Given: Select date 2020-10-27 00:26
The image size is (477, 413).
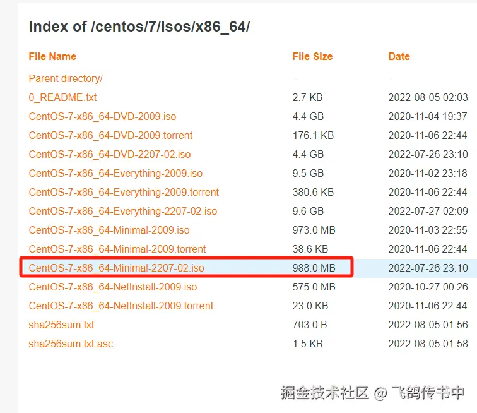Looking at the screenshot, I should [x=428, y=287].
